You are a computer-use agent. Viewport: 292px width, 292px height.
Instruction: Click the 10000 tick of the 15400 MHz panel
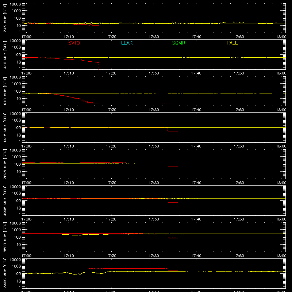tap(15, 260)
